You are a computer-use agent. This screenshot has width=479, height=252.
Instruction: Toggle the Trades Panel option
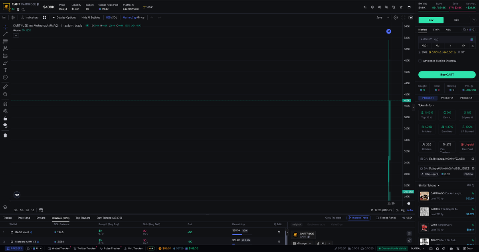click(386, 218)
